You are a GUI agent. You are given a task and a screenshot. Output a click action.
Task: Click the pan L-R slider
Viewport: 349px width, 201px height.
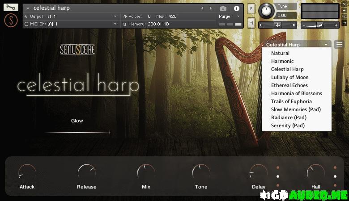277,25
